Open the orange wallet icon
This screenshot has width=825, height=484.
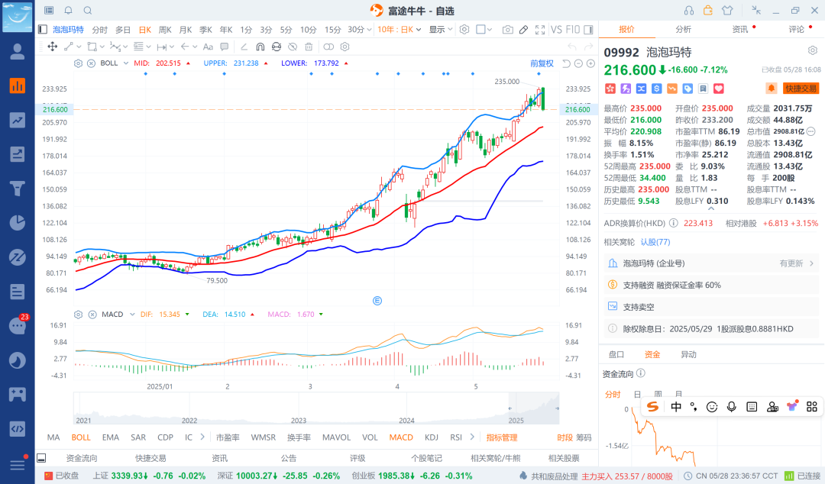708,10
